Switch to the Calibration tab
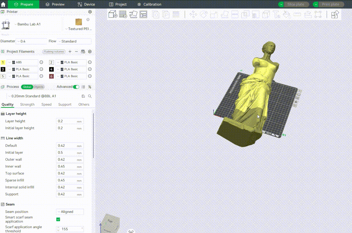The image size is (352, 233). click(x=149, y=4)
